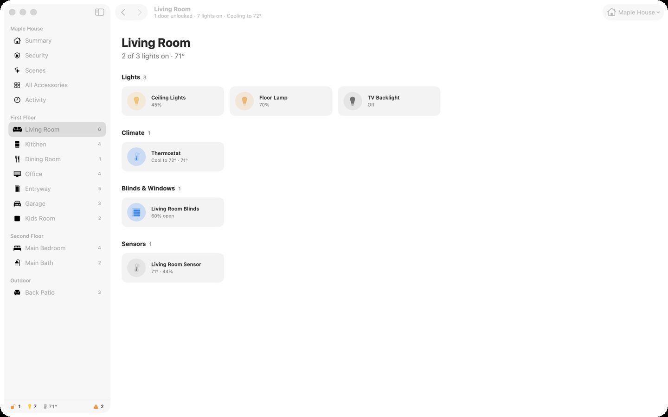Click the Climate section header
Image resolution: width=668 pixels, height=417 pixels.
coord(133,133)
